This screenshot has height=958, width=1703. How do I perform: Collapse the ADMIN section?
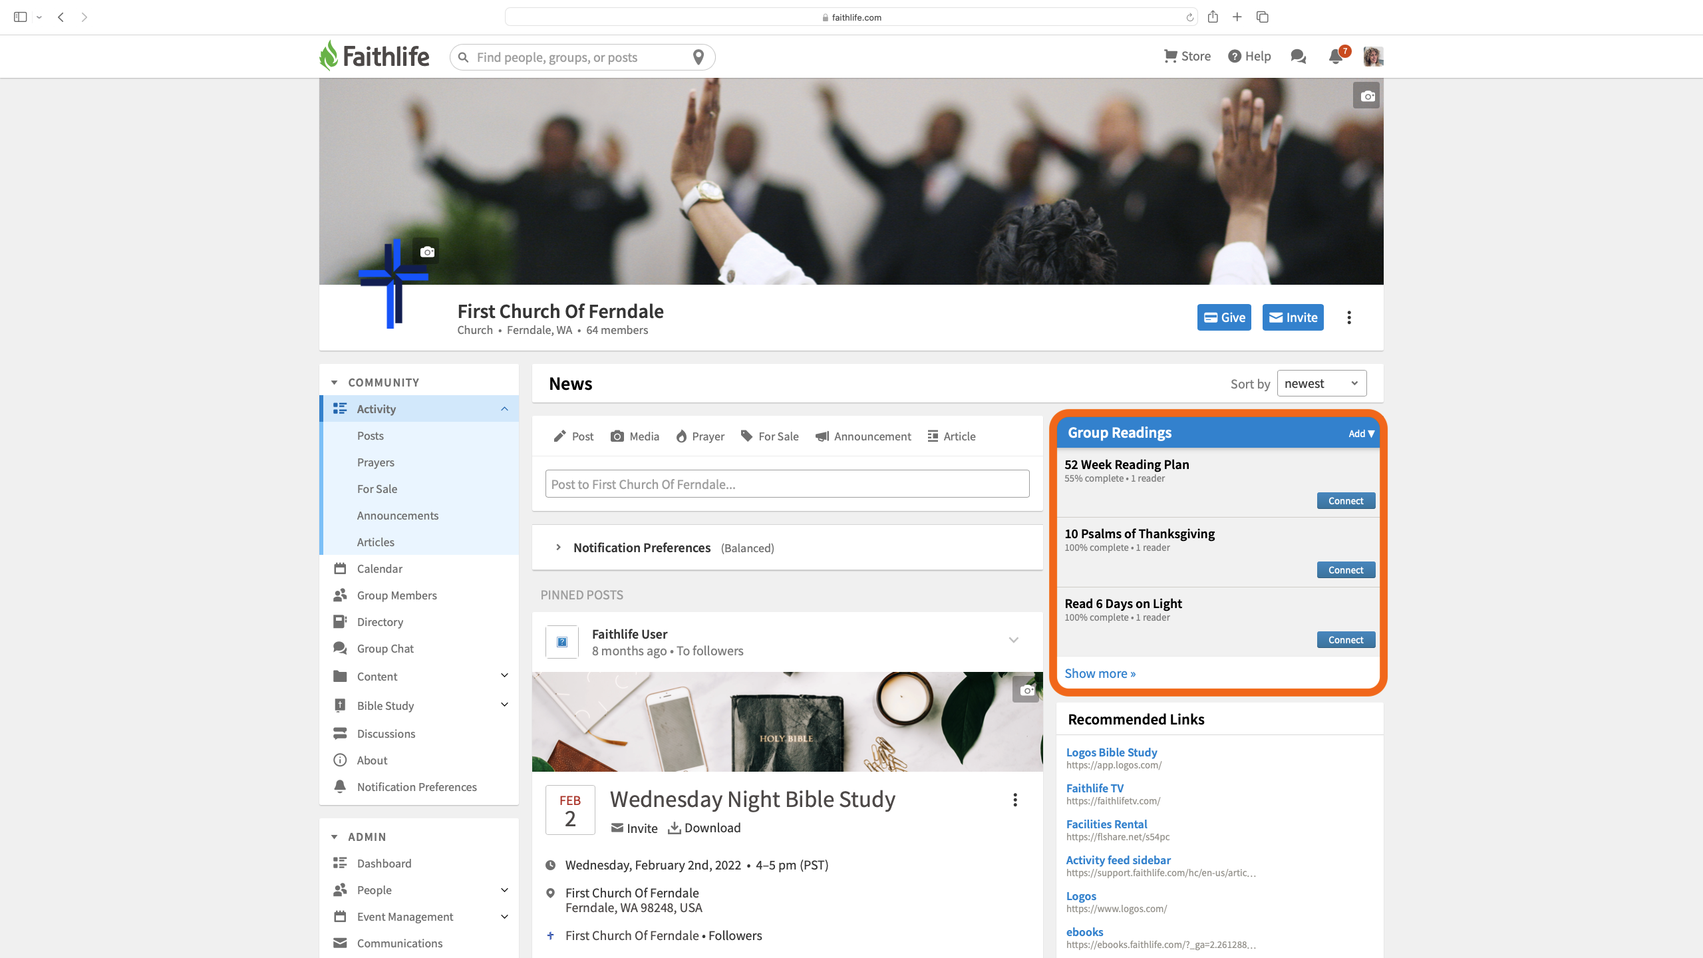[x=335, y=837]
